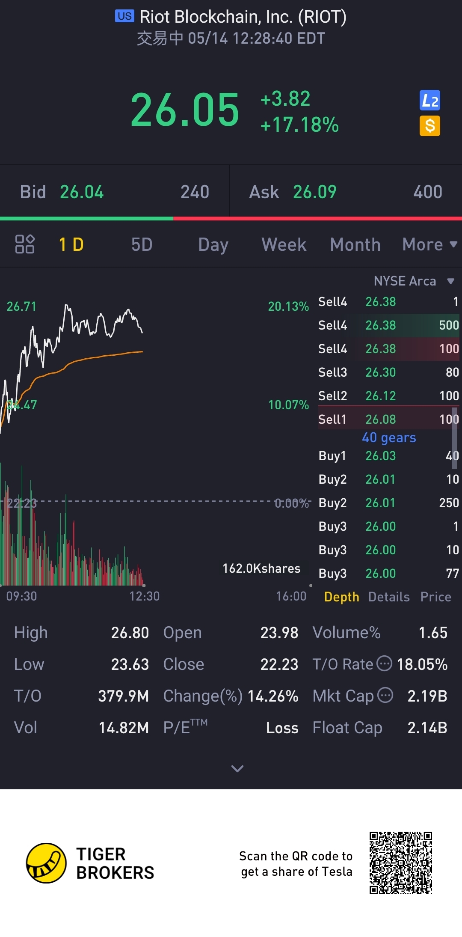Tap the current price 26.05
This screenshot has height=937, width=462.
click(185, 110)
